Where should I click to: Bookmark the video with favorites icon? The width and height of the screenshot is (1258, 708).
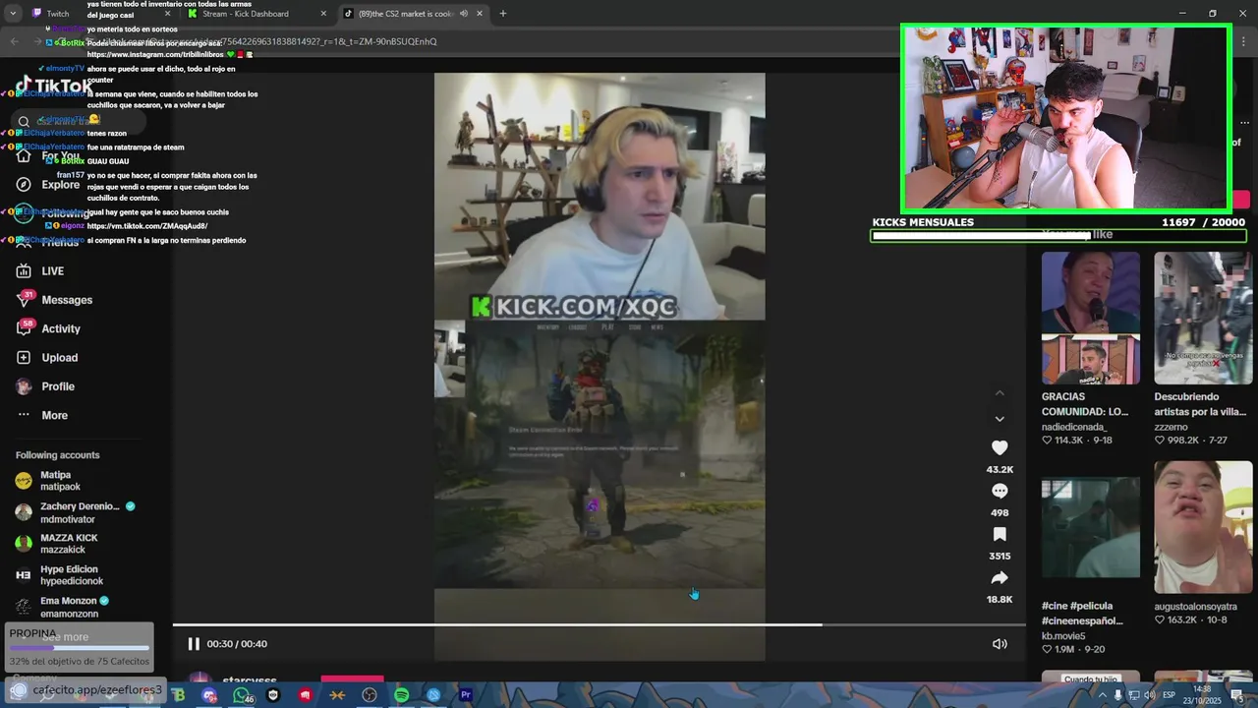pyautogui.click(x=1000, y=534)
